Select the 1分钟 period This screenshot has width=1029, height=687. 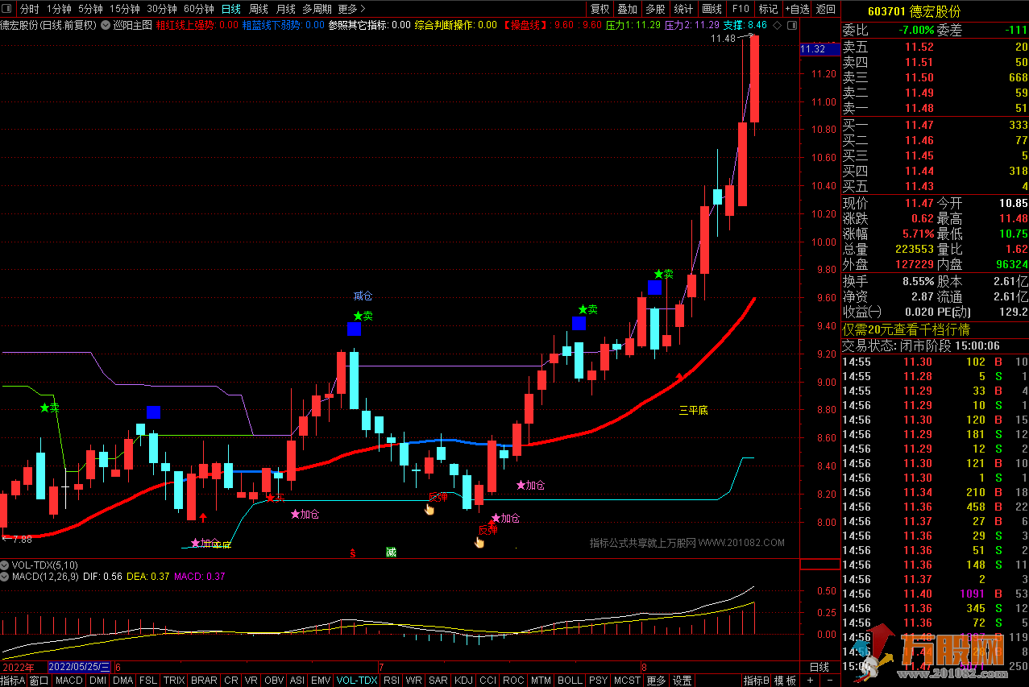(x=59, y=9)
